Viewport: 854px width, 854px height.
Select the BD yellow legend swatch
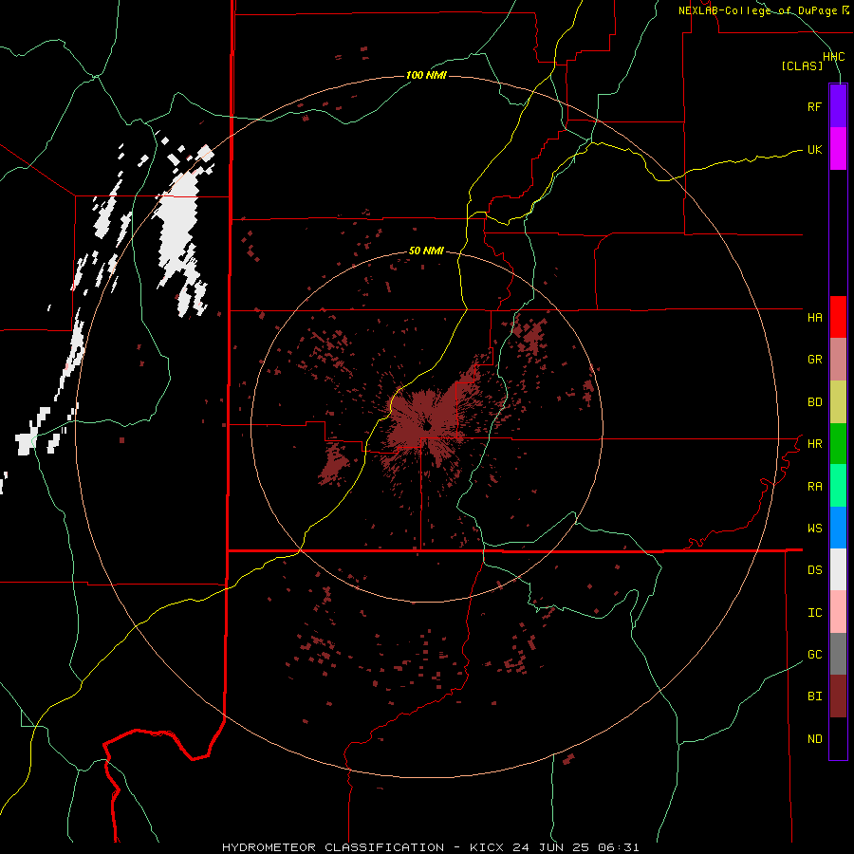click(x=838, y=402)
